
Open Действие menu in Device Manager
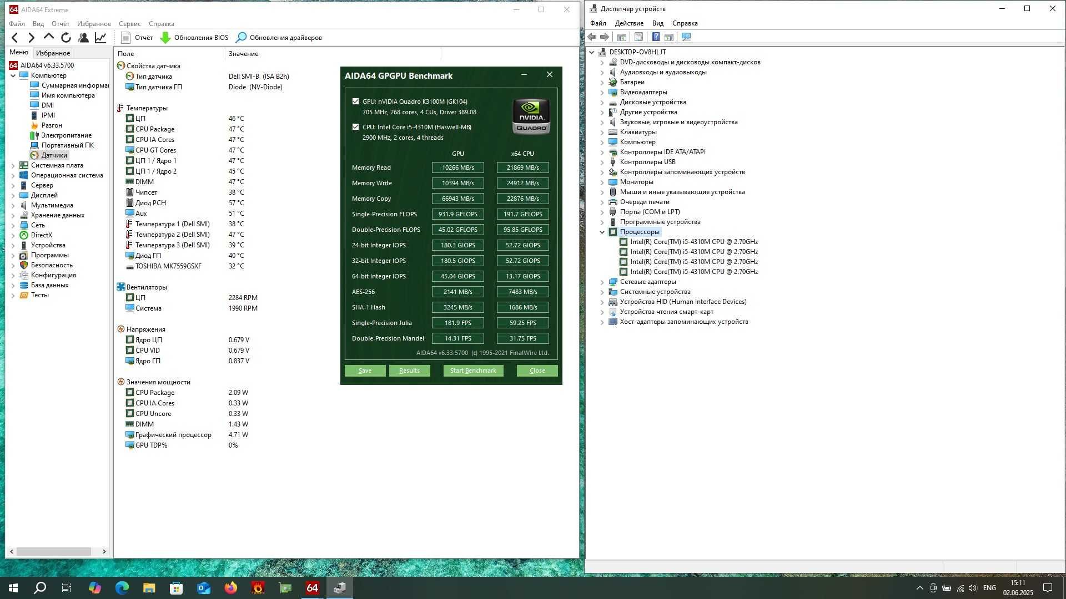coord(629,23)
